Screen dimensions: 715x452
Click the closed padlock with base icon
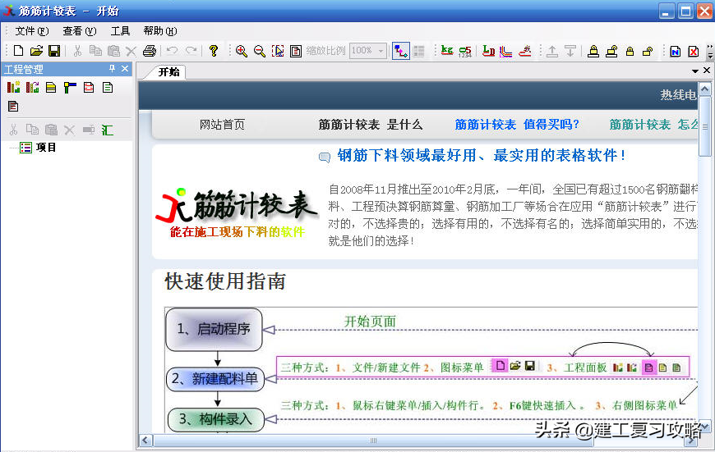pyautogui.click(x=593, y=51)
